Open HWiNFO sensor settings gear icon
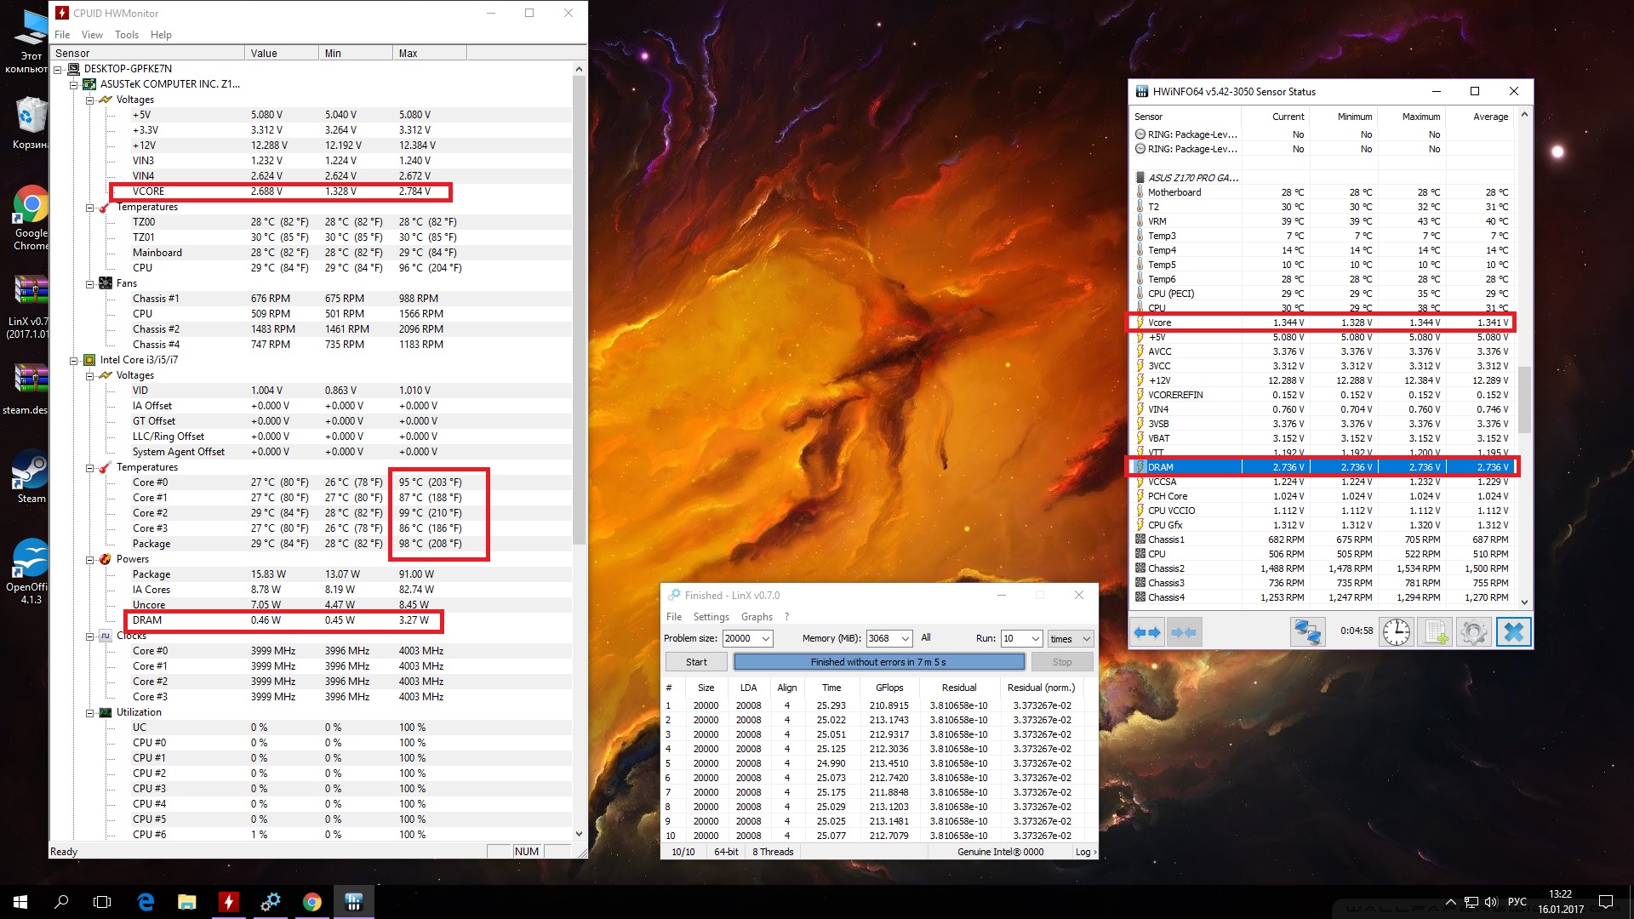The width and height of the screenshot is (1634, 919). (x=1474, y=632)
